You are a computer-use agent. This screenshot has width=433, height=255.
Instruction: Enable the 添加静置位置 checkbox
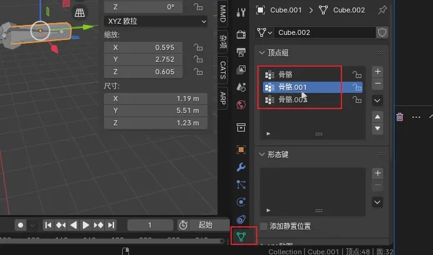click(x=264, y=226)
